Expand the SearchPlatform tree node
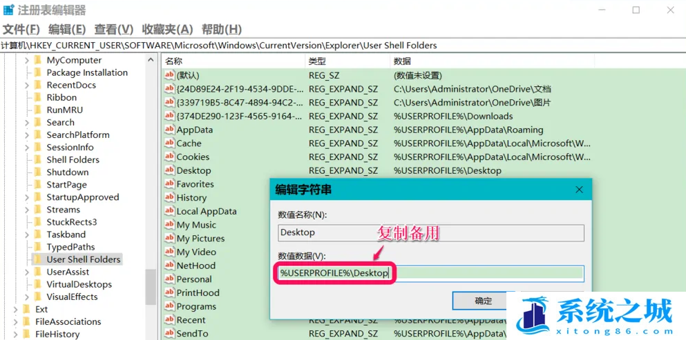 [27, 135]
